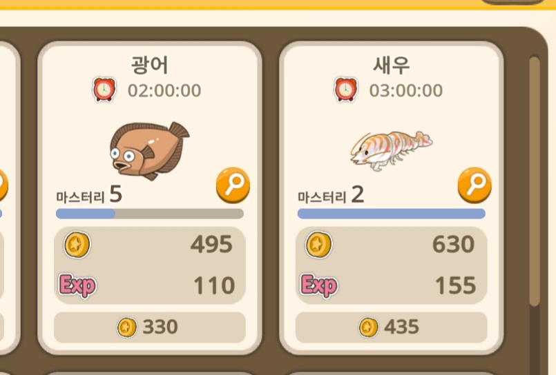Click the 02:00:00 timer on 광어 card
This screenshot has height=375, width=556.
point(164,90)
